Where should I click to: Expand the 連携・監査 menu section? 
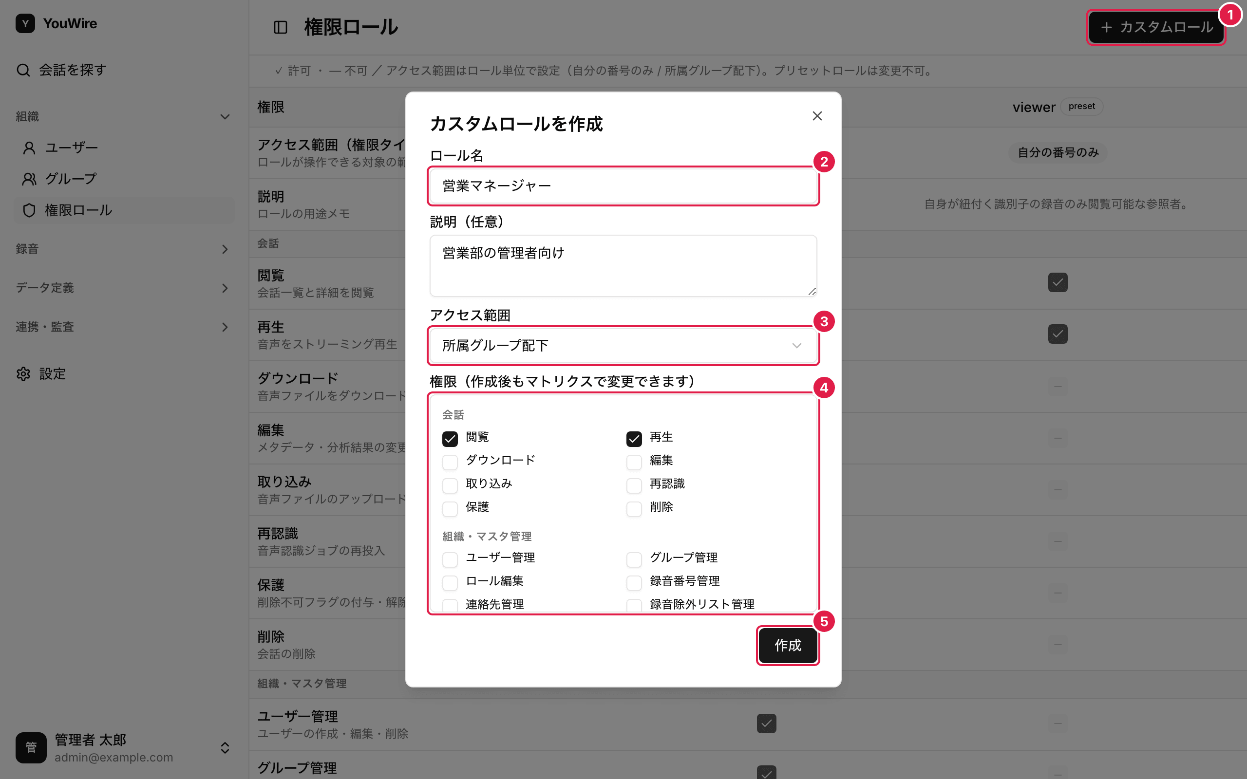click(124, 327)
